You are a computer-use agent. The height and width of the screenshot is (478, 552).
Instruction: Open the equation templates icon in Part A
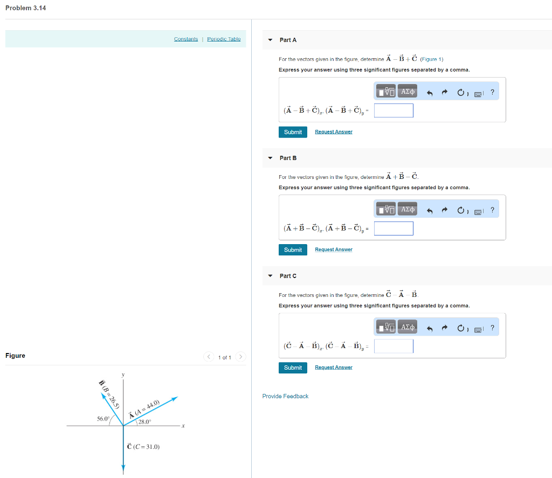(x=385, y=91)
